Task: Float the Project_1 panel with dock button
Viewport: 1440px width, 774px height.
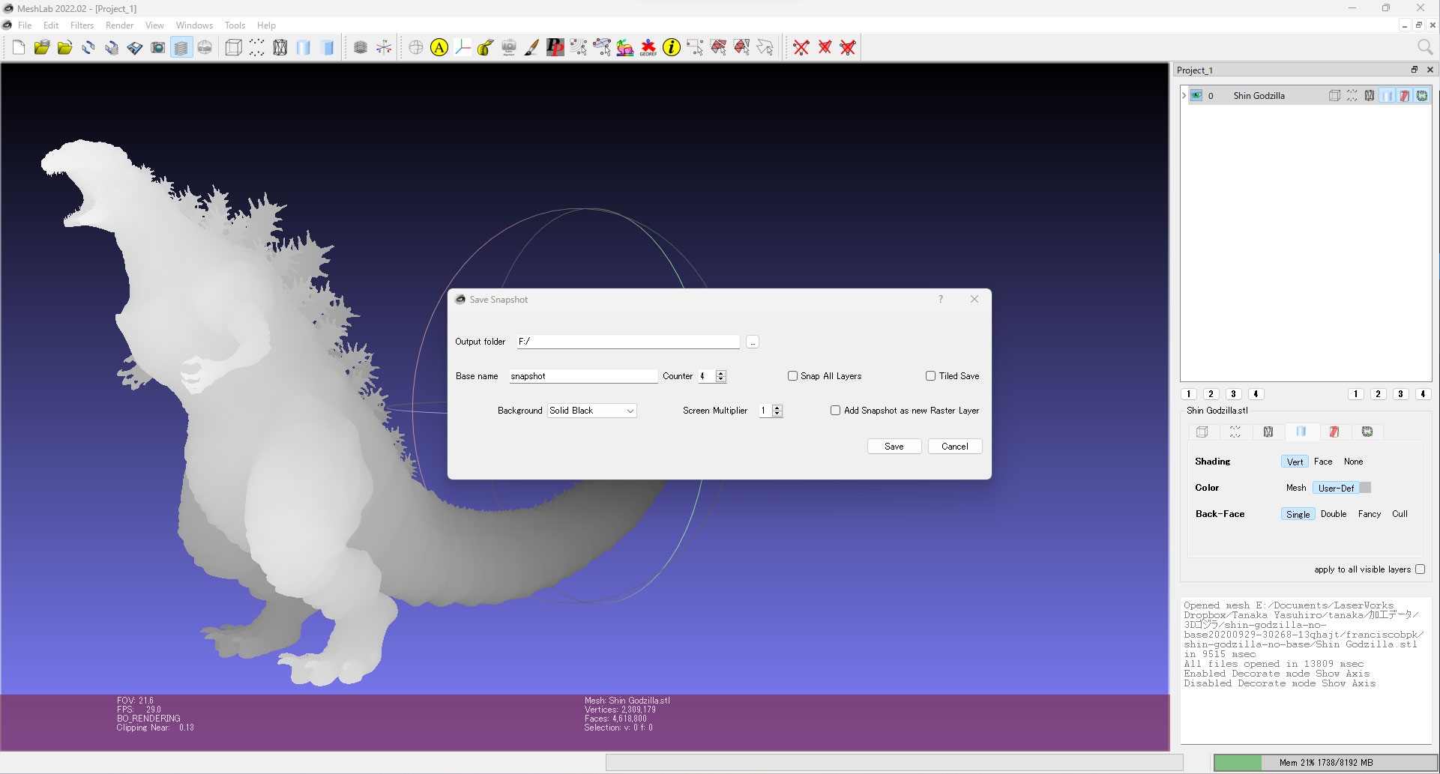Action: click(1415, 70)
